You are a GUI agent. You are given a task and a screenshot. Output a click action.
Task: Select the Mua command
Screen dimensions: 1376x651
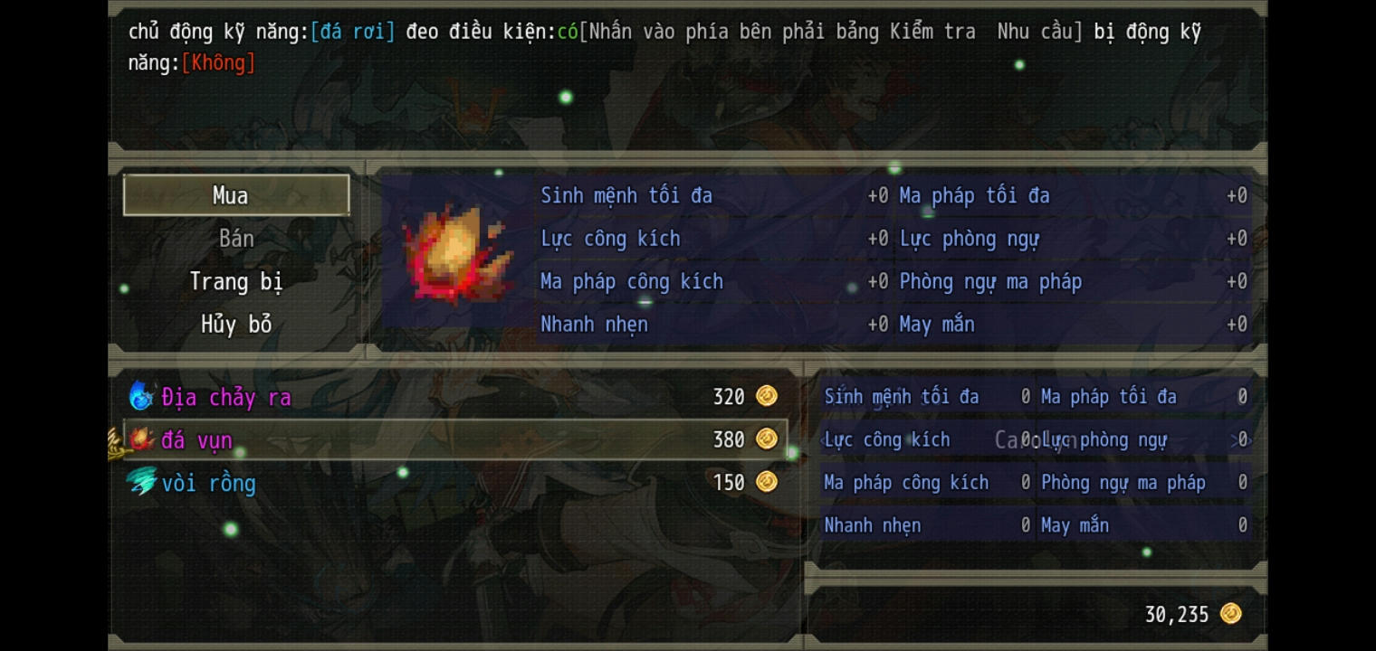pos(236,195)
